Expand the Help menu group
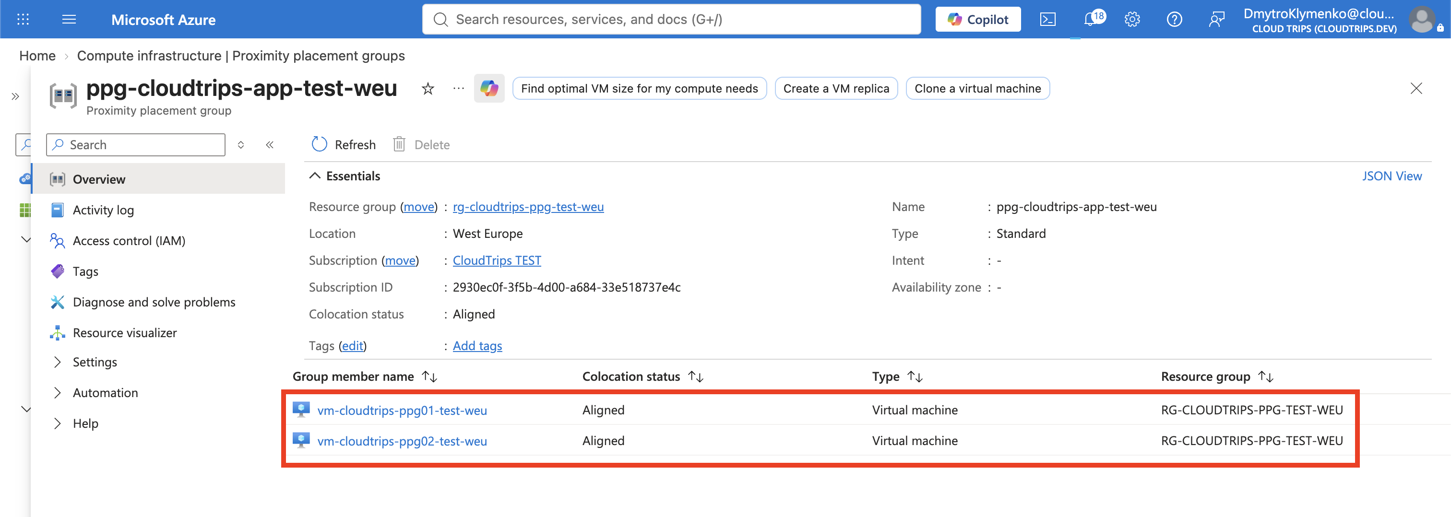 [x=57, y=423]
